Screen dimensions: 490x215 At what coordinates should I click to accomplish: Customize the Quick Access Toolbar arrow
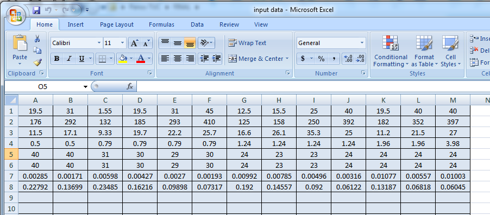coord(87,10)
